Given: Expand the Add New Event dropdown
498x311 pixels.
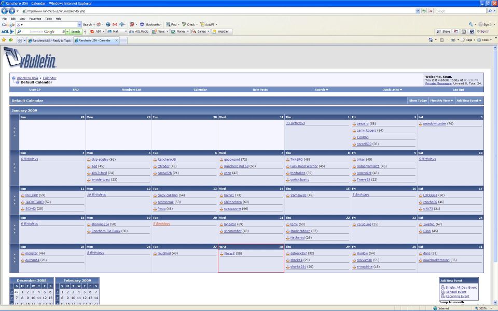Looking at the screenshot, I should pos(469,101).
